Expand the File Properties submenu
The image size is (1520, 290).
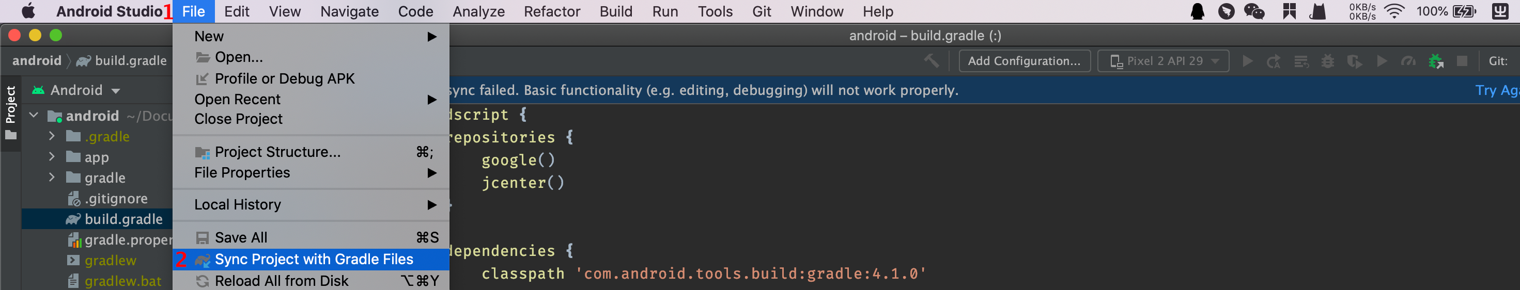[311, 173]
